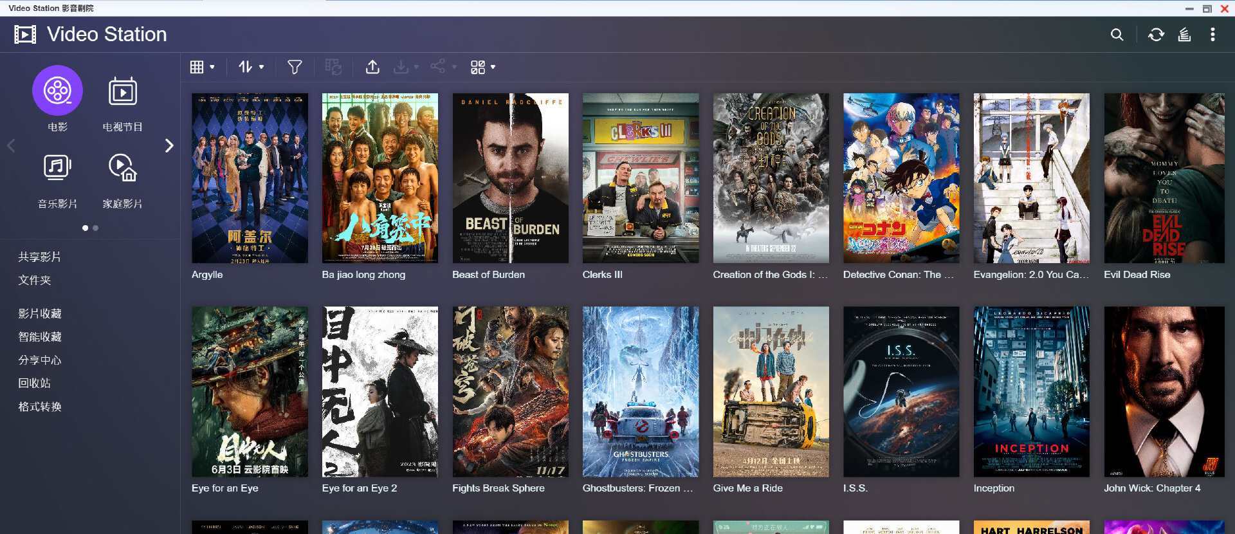The height and width of the screenshot is (534, 1235).
Task: Open the download dropdown
Action: pyautogui.click(x=407, y=67)
